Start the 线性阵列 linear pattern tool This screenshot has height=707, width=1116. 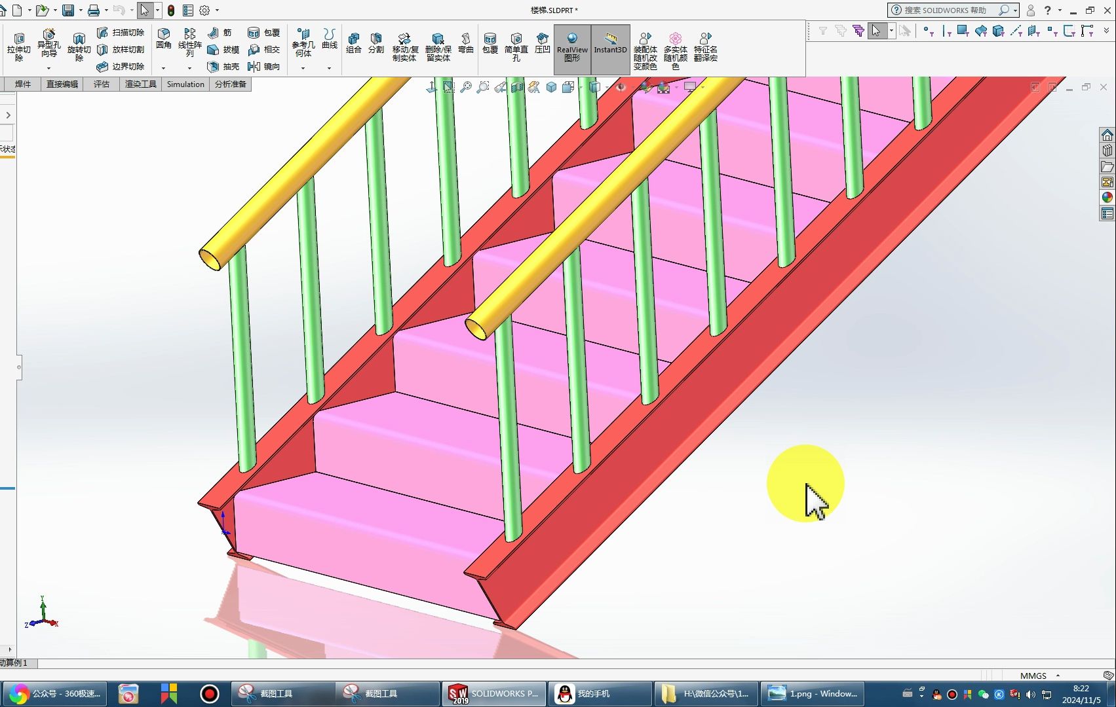click(x=189, y=43)
